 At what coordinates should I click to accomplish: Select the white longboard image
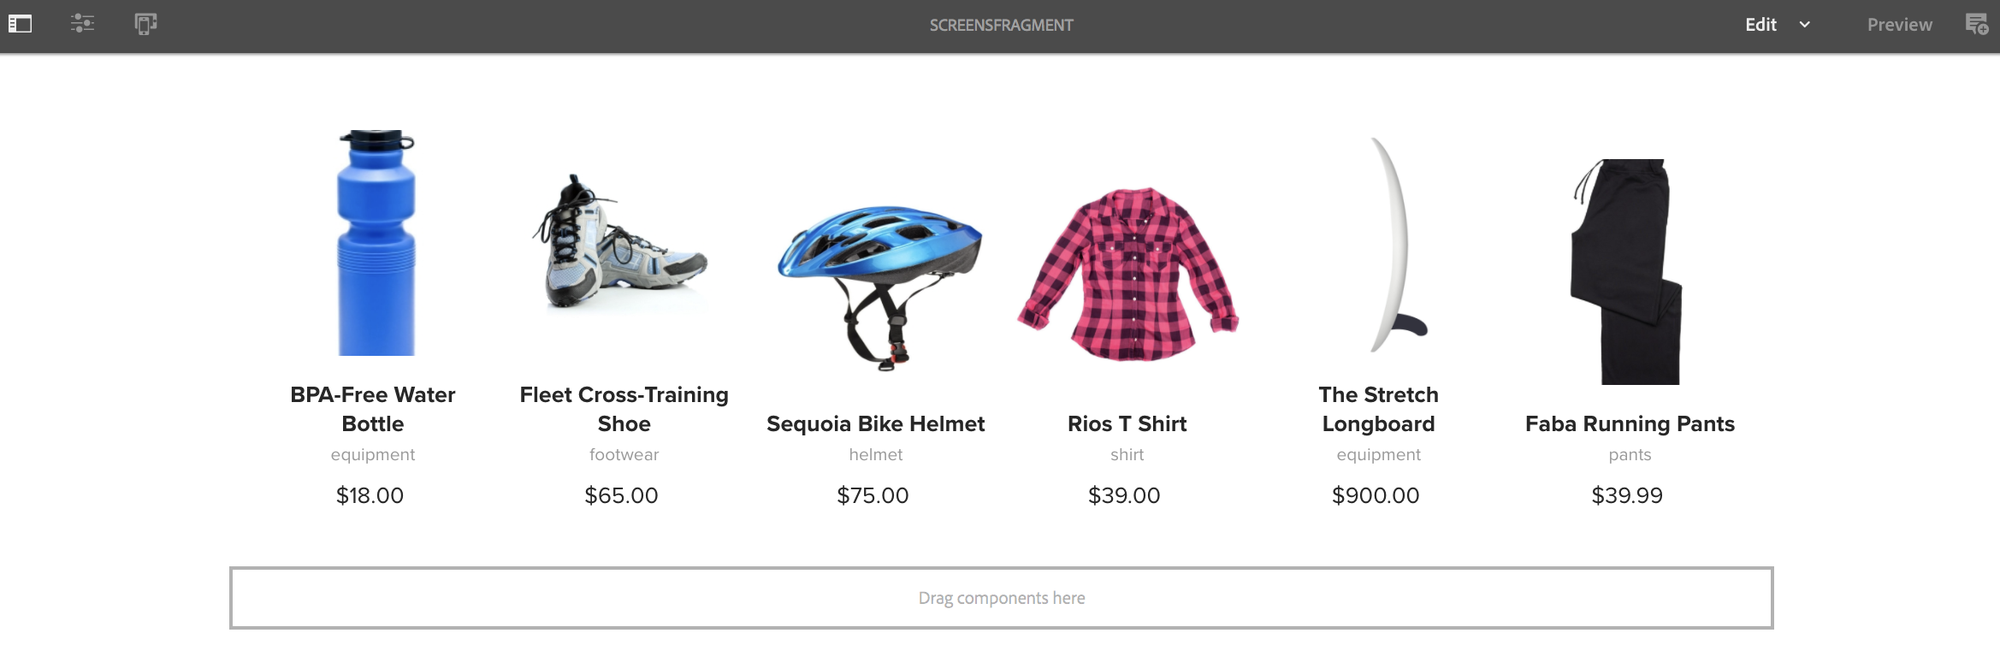tap(1394, 246)
